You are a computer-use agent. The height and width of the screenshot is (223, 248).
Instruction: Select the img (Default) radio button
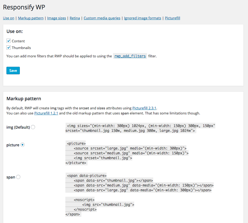[33, 127]
